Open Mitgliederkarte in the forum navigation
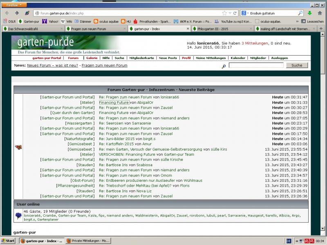Screen dimensions: 327x245 point(141,58)
